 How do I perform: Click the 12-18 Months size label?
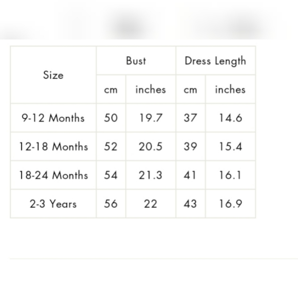(x=53, y=147)
